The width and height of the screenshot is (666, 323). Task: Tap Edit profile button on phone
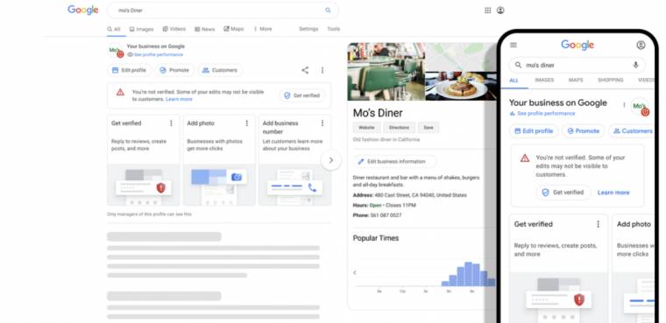pos(534,131)
